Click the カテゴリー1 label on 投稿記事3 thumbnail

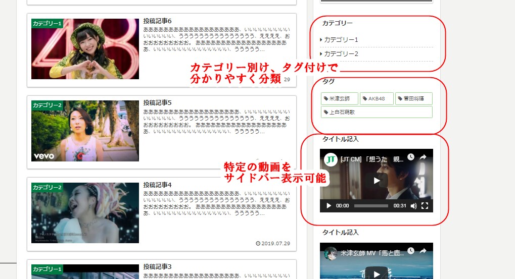(x=48, y=269)
